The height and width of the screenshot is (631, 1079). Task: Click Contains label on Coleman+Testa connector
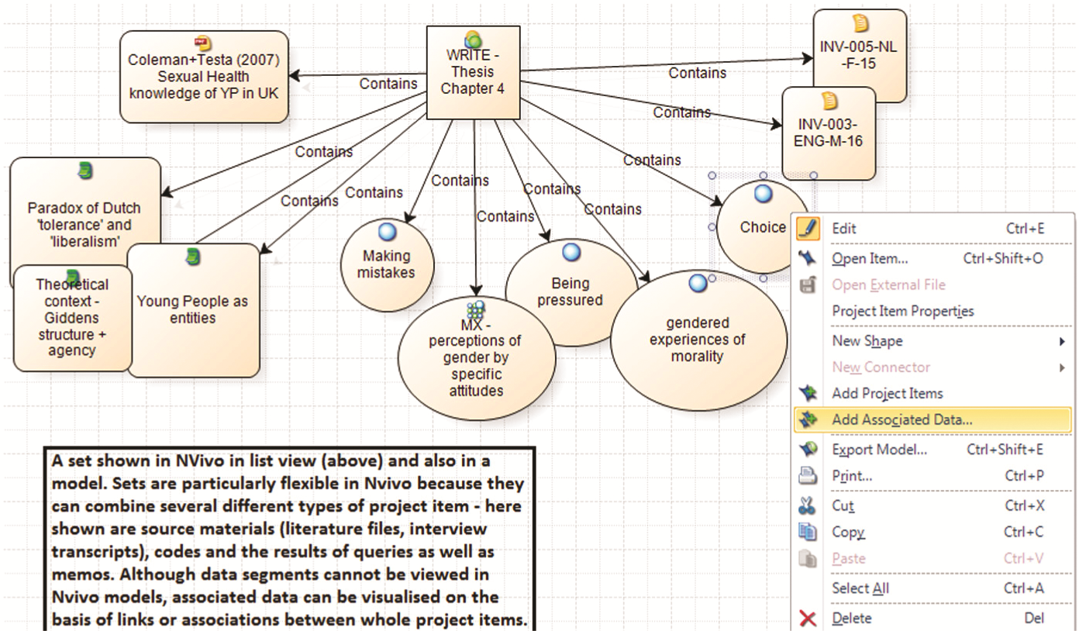(x=388, y=84)
